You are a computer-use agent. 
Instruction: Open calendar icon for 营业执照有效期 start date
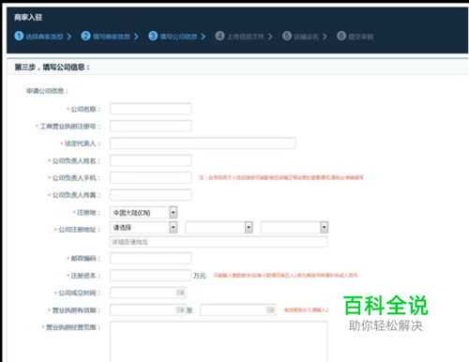pos(181,310)
